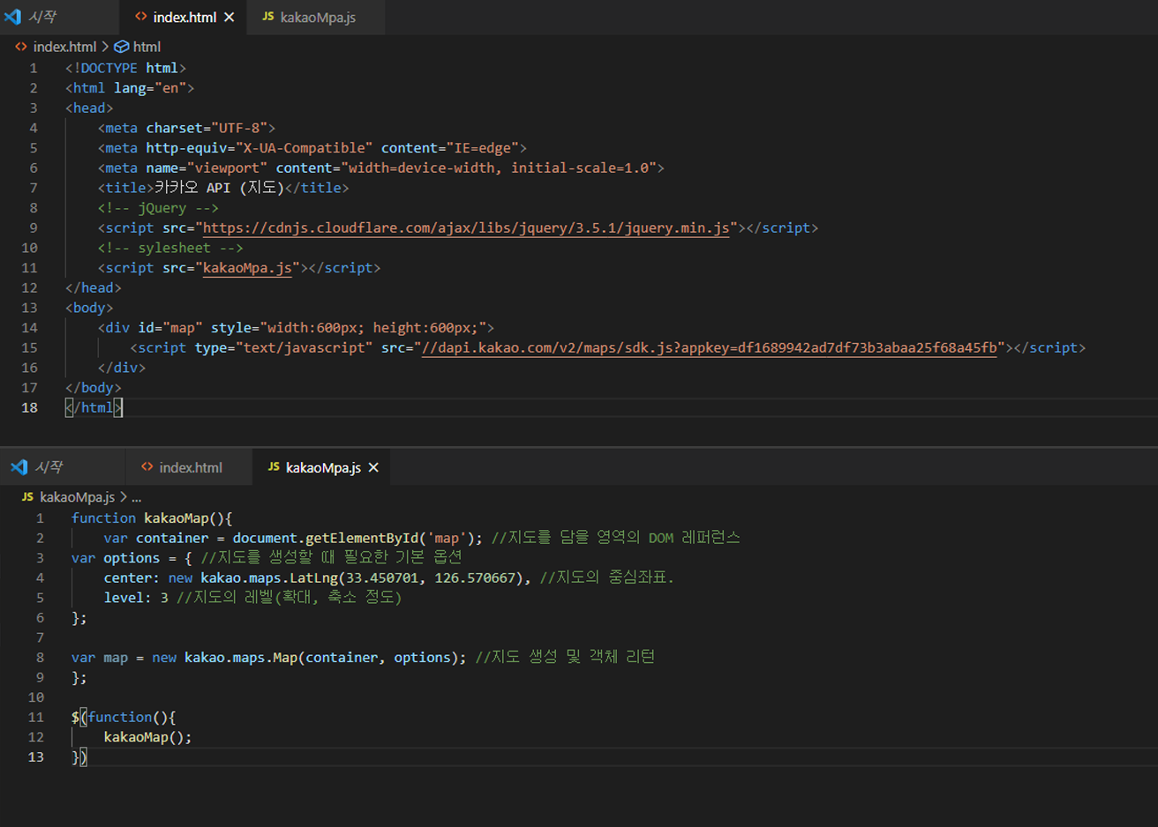This screenshot has width=1158, height=827.
Task: Click HTML file icon on bottom index.html tab
Action: pos(147,467)
